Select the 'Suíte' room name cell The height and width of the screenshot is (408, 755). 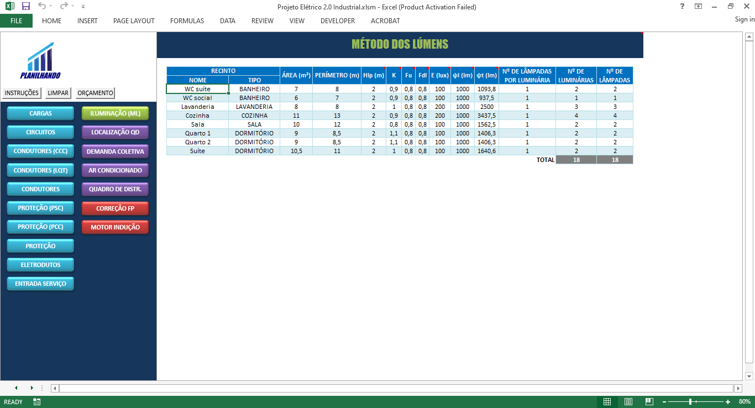click(x=198, y=151)
